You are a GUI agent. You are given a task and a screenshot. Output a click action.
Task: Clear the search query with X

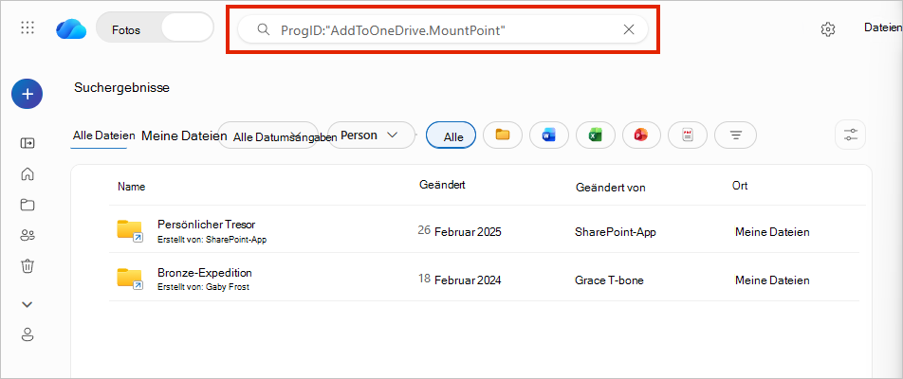point(629,29)
